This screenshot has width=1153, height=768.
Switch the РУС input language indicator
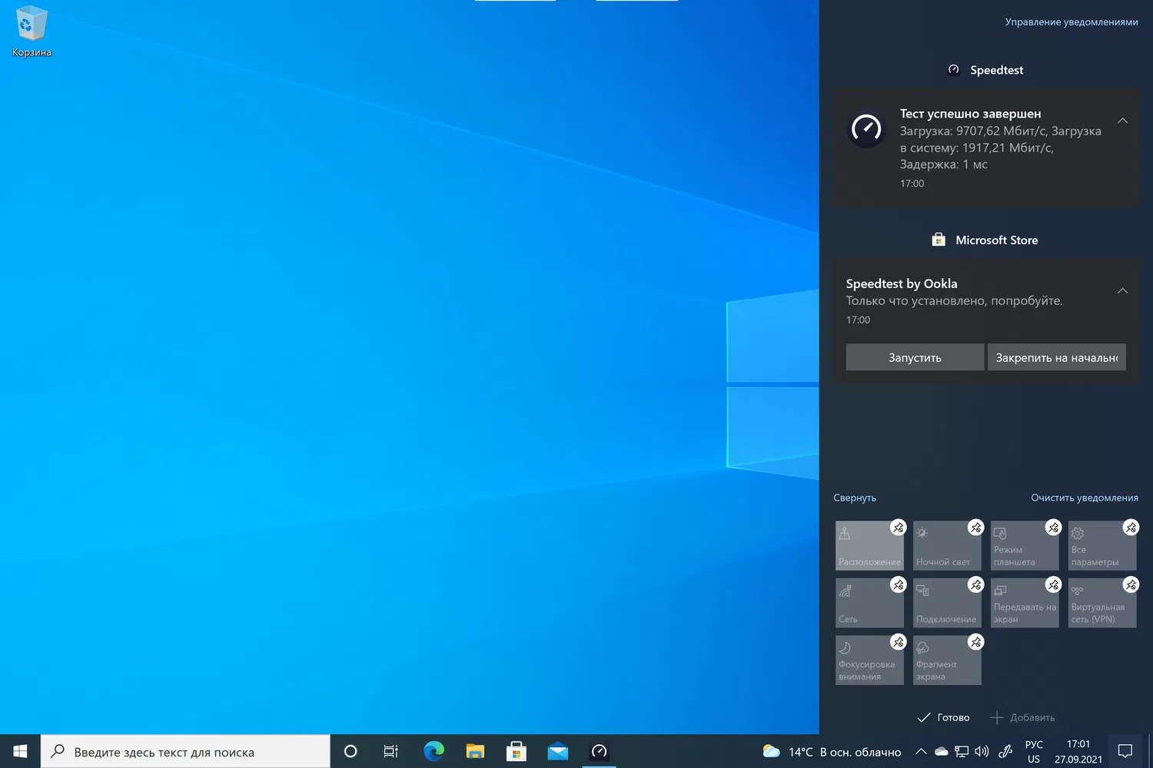[1034, 751]
